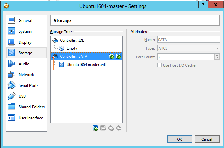Open the USB settings category
The height and width of the screenshot is (148, 224).
coord(26,96)
